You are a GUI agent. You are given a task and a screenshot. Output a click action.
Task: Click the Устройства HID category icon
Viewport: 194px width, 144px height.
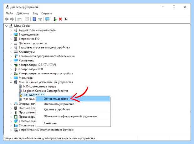[16, 130]
